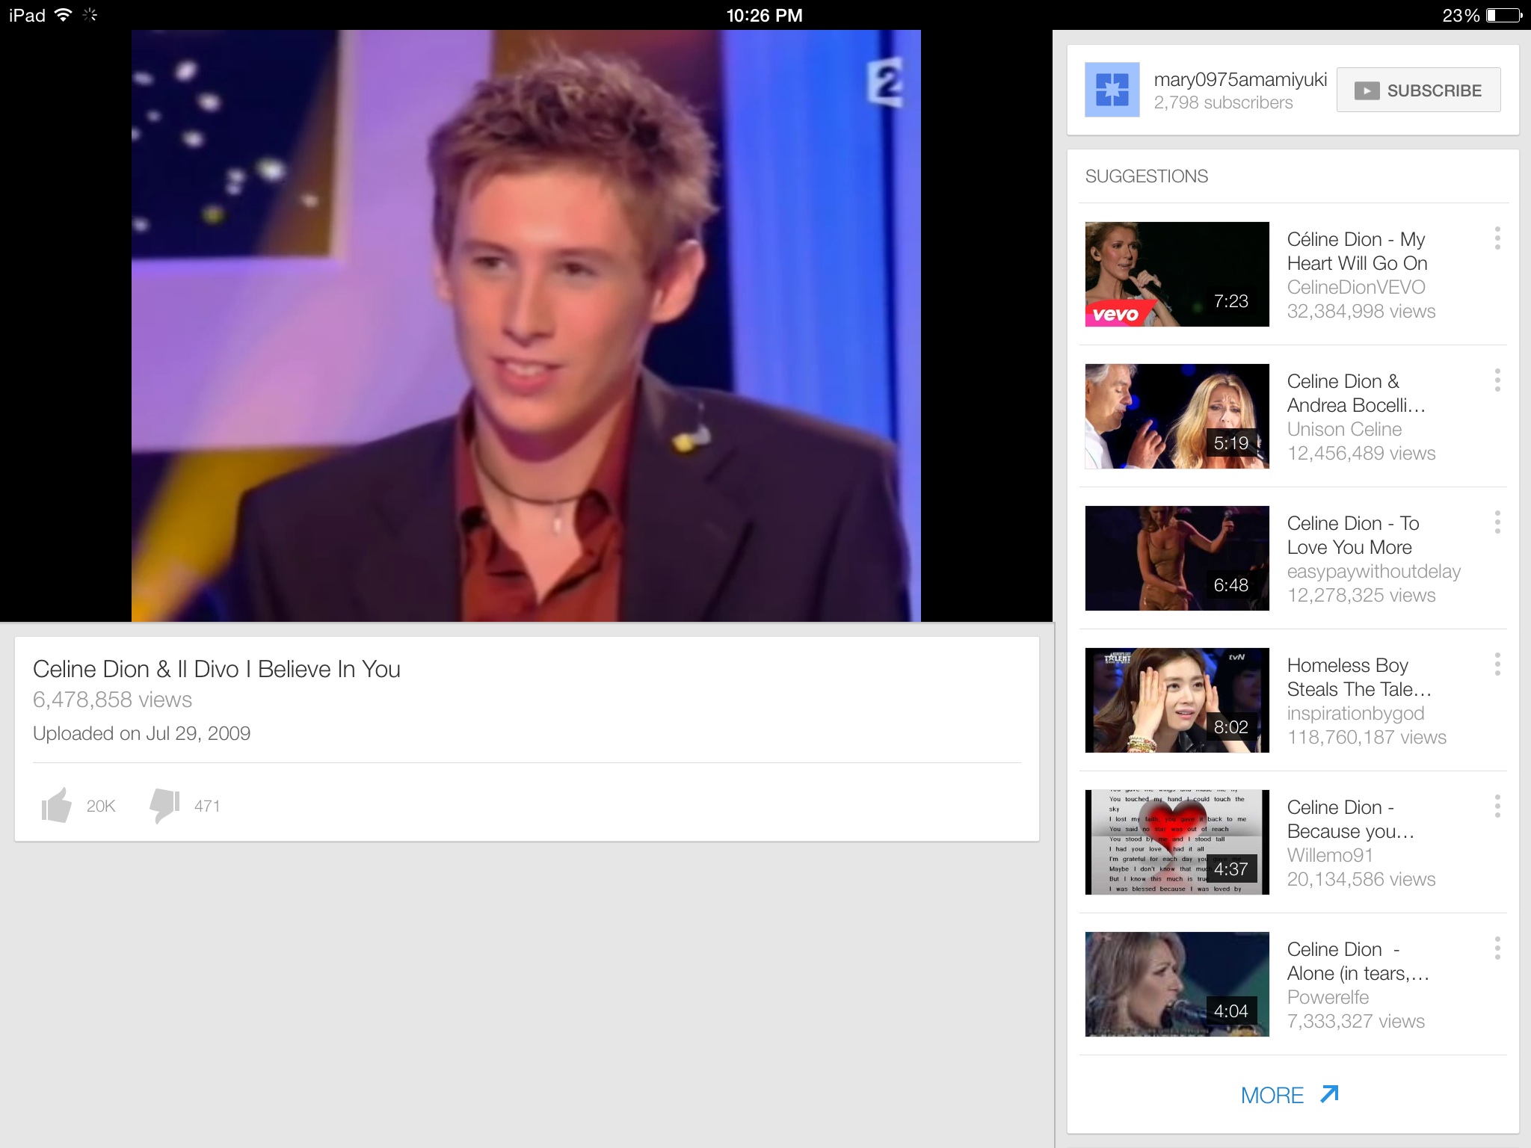Like the video with thumbs up icon
Screen dimensions: 1531x1148
[x=57, y=805]
